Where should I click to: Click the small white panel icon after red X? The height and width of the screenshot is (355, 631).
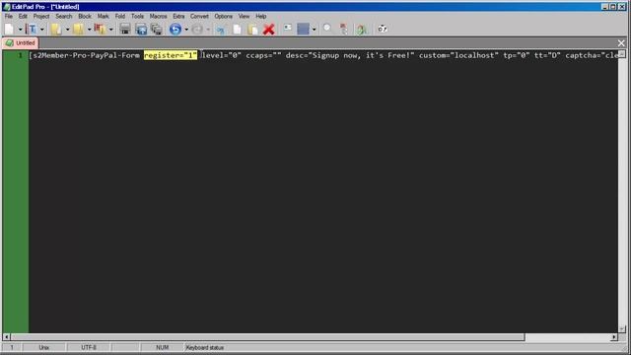click(287, 28)
